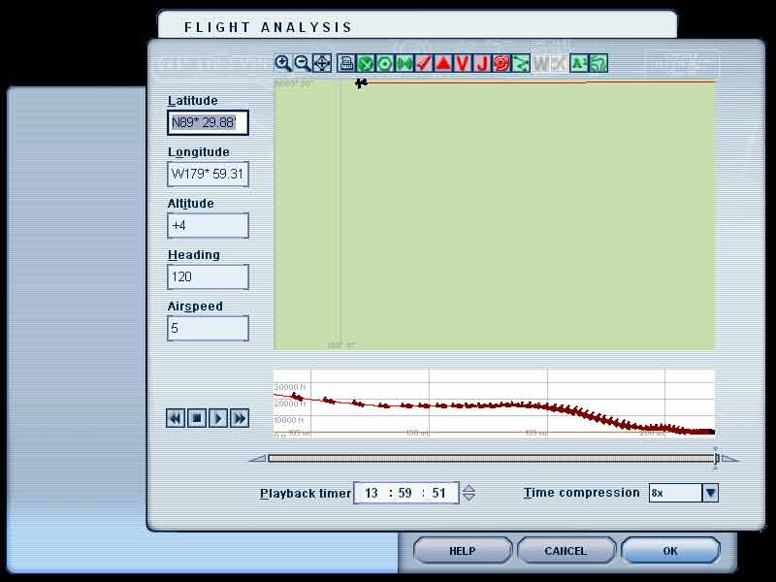The image size is (776, 582).
Task: Play the recorded flight
Action: point(218,418)
